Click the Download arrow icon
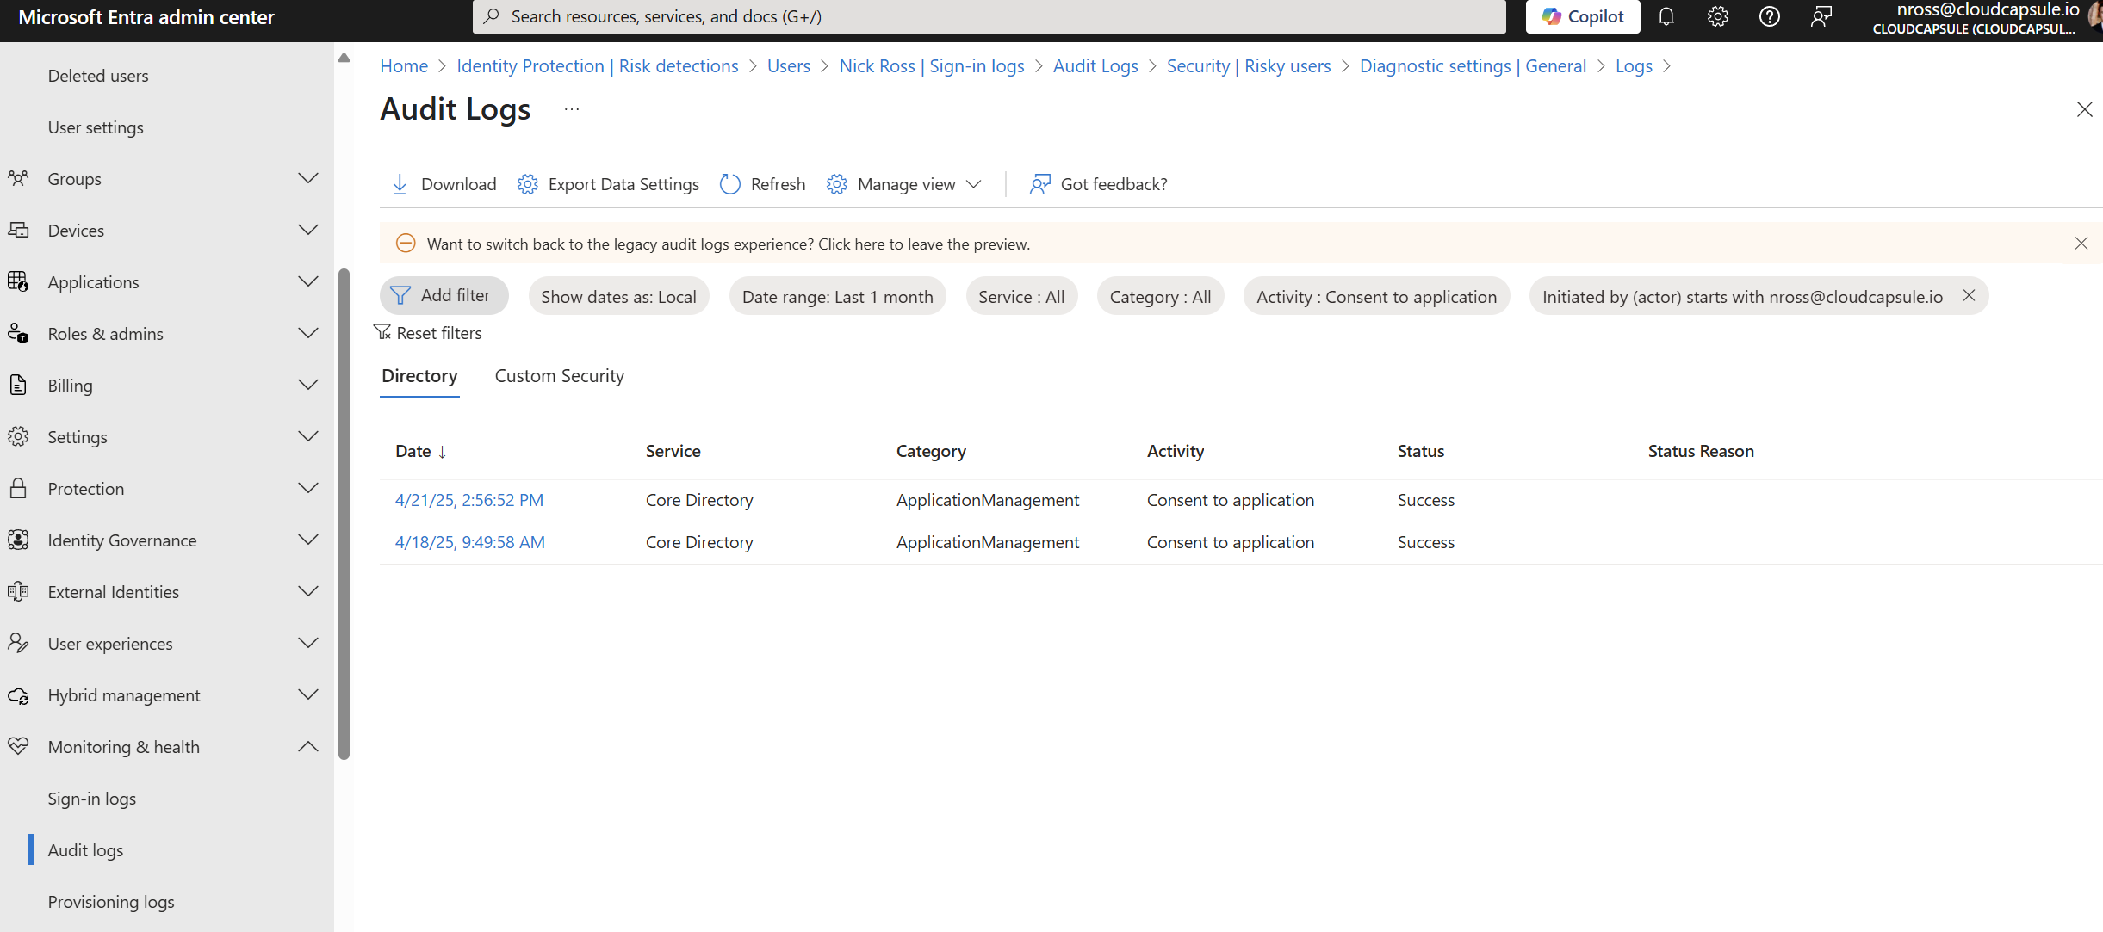Viewport: 2103px width, 932px height. click(400, 184)
